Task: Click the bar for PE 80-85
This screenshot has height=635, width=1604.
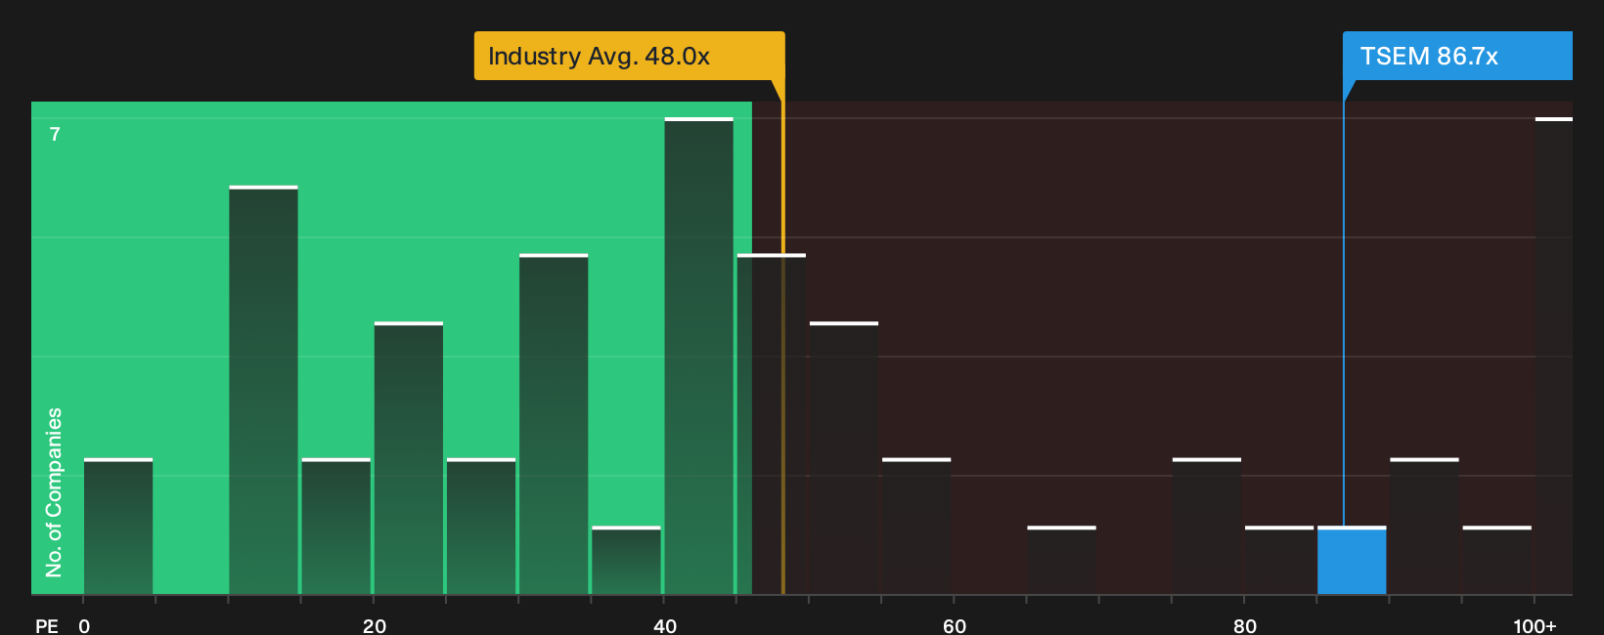Action: tap(1279, 560)
